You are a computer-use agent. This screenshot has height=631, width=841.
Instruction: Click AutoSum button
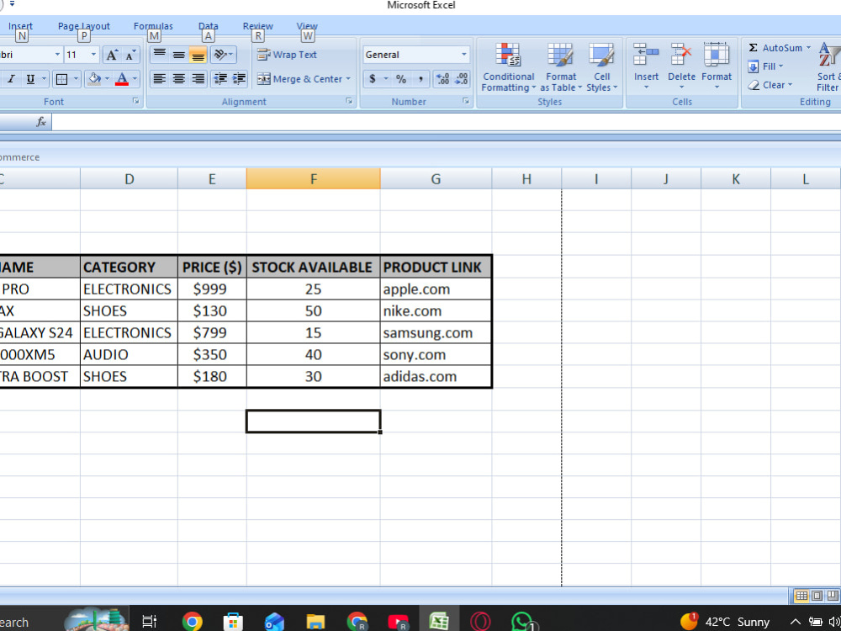(775, 48)
